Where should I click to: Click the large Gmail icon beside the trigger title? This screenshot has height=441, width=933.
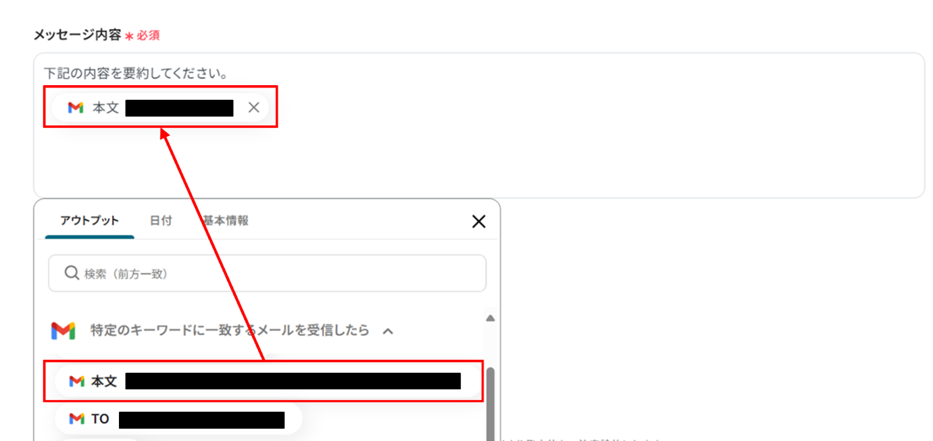point(63,331)
